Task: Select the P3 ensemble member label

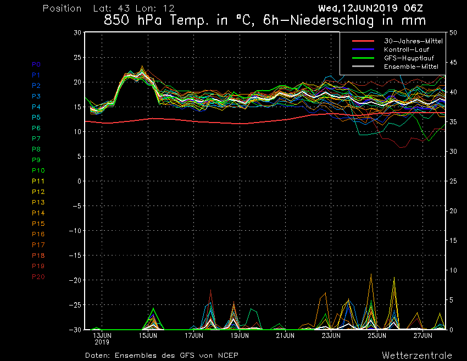Action: pos(36,96)
